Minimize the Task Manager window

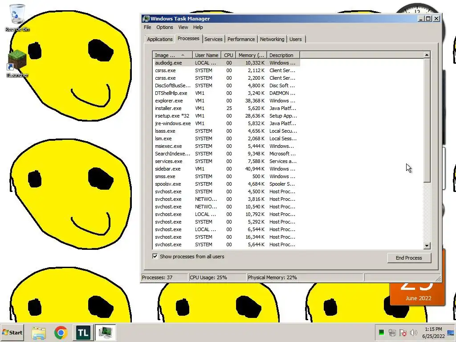pyautogui.click(x=420, y=19)
